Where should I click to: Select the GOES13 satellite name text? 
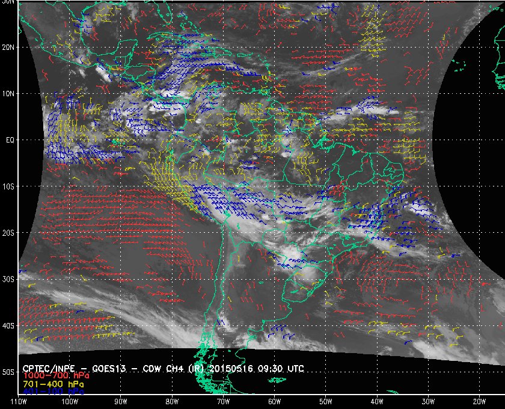coord(109,369)
